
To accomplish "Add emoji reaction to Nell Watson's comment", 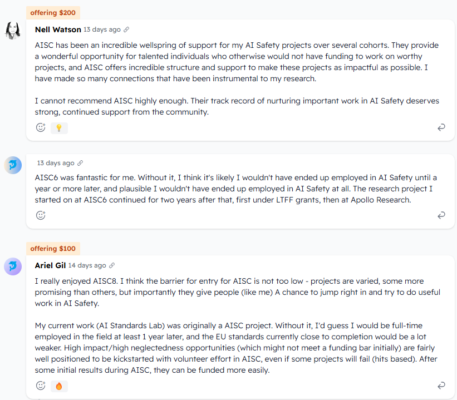I will (x=41, y=127).
